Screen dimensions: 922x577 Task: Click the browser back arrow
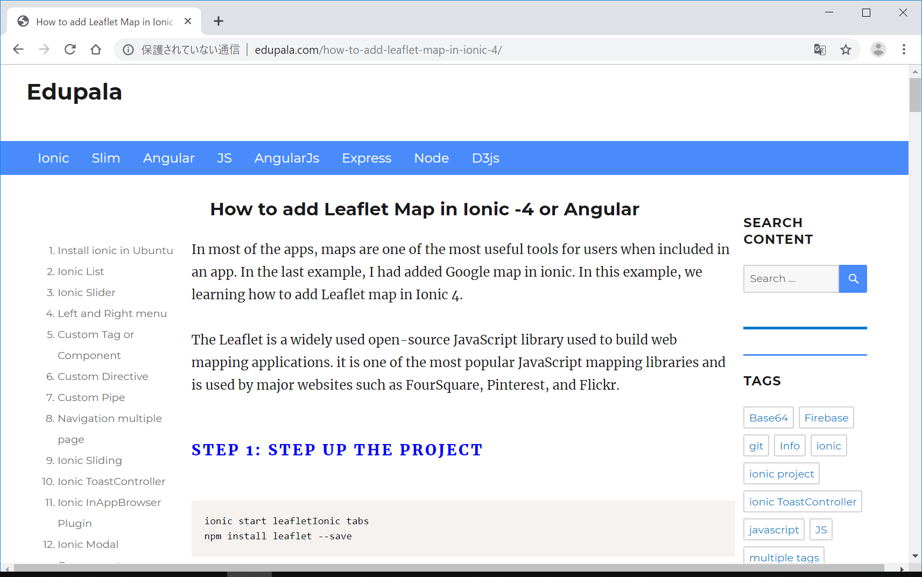(18, 50)
